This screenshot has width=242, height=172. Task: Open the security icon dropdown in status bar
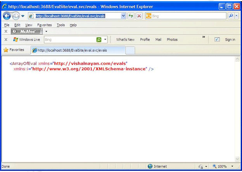206,167
